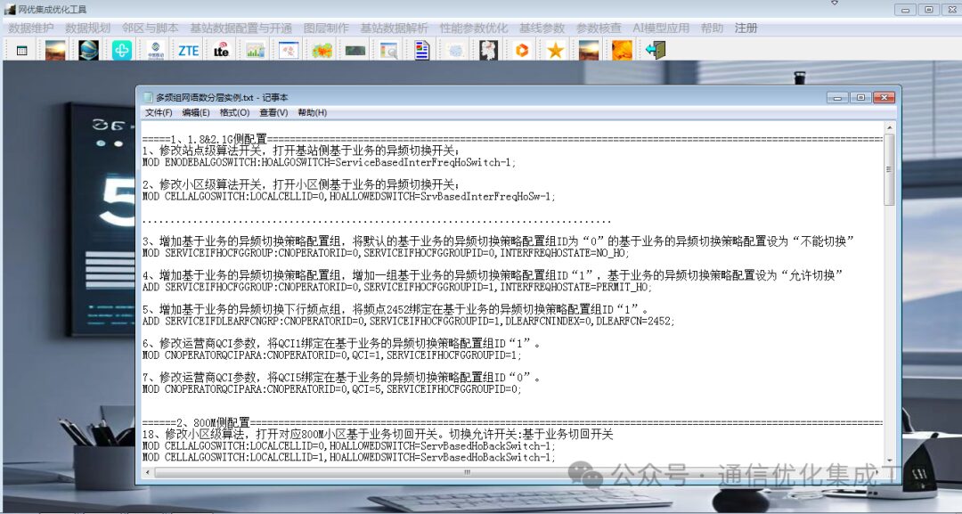Open the sunset icon right of the star
This screenshot has width=962, height=514.
(589, 50)
